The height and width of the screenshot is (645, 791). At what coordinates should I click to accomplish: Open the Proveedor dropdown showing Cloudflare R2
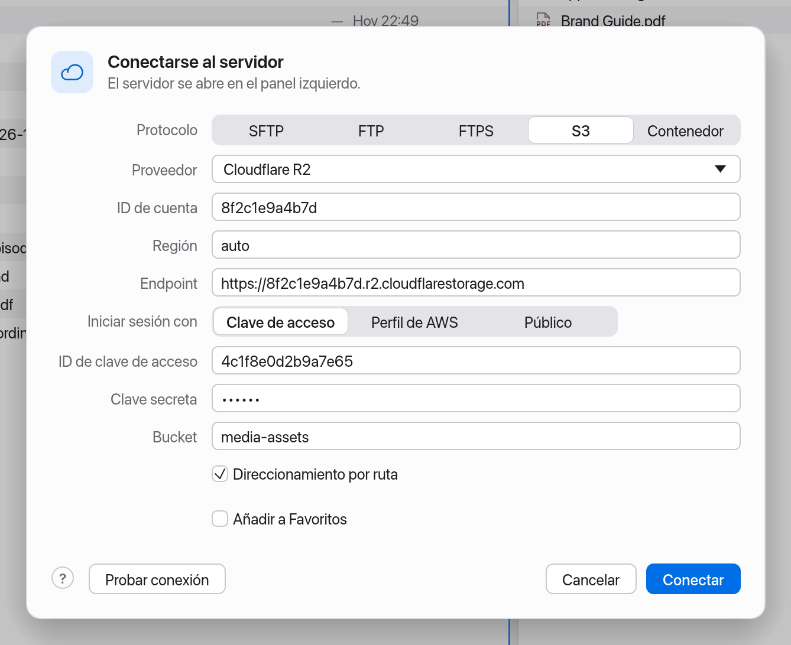point(476,170)
